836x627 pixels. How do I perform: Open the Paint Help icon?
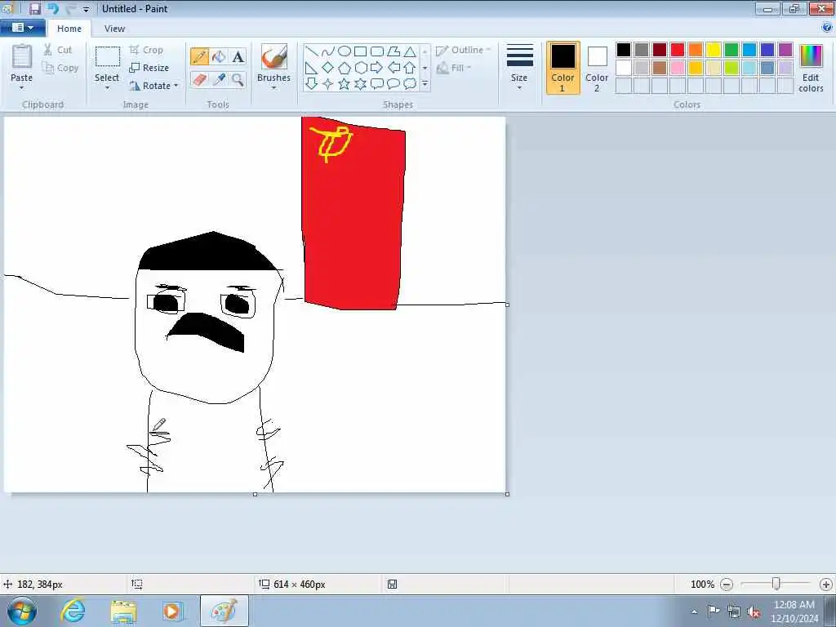tap(826, 28)
